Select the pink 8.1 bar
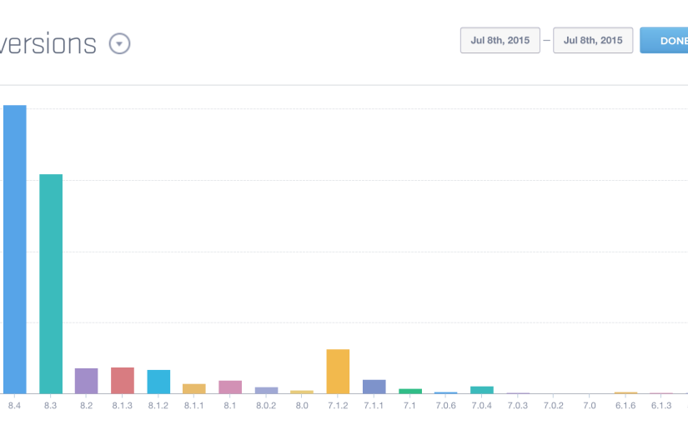Image resolution: width=688 pixels, height=425 pixels. (230, 387)
